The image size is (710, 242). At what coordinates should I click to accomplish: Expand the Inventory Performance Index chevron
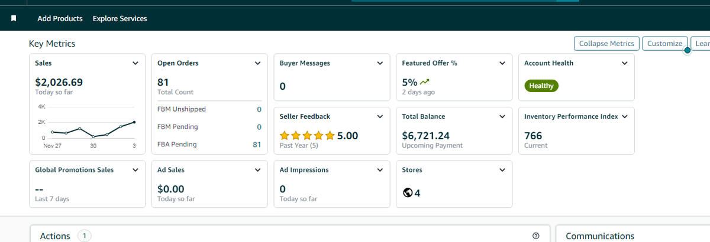[x=625, y=117]
